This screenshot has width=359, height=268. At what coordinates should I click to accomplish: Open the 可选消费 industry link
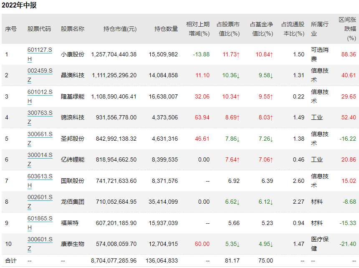click(x=319, y=54)
